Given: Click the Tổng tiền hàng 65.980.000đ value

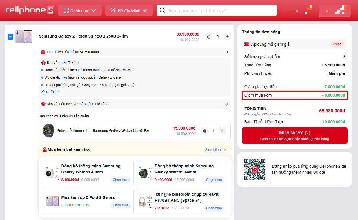Looking at the screenshot, I should coord(334,65).
